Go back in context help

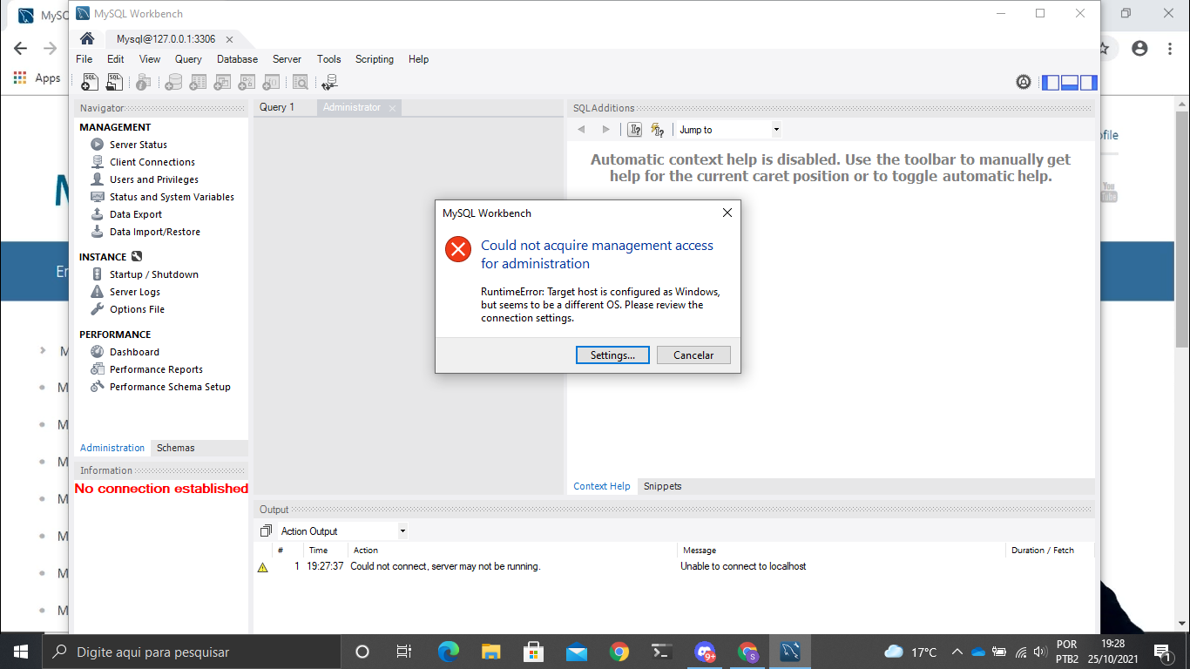(582, 130)
